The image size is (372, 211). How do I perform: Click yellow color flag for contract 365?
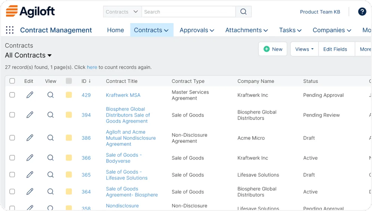pos(69,175)
